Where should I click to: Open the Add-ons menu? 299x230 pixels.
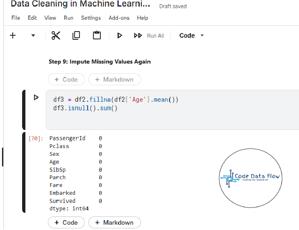point(119,18)
